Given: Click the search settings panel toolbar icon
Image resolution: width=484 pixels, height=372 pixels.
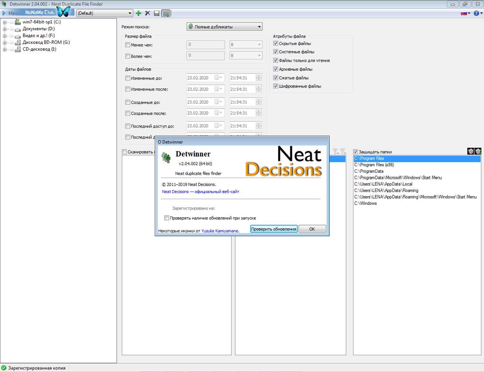Looking at the screenshot, I should 166,13.
